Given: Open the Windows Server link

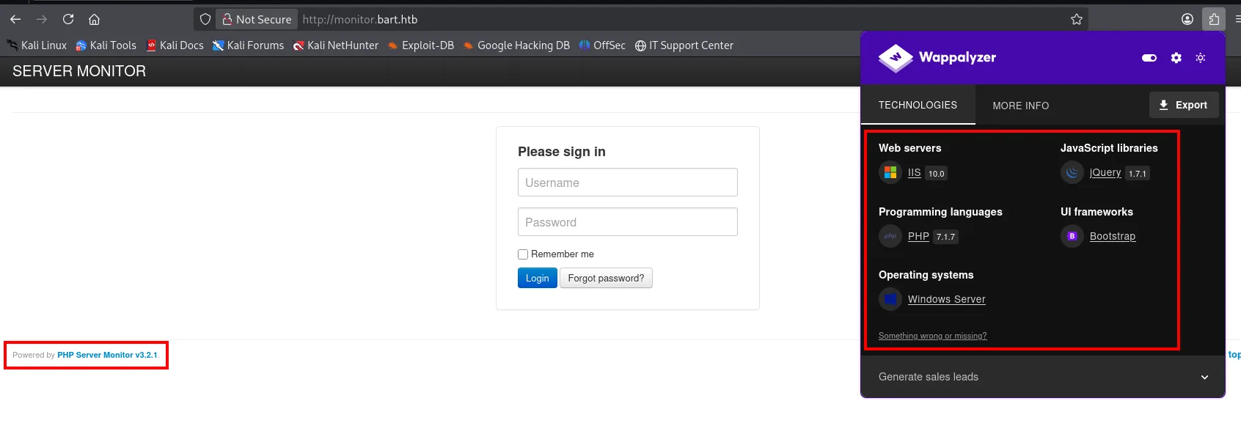Looking at the screenshot, I should click(x=947, y=299).
